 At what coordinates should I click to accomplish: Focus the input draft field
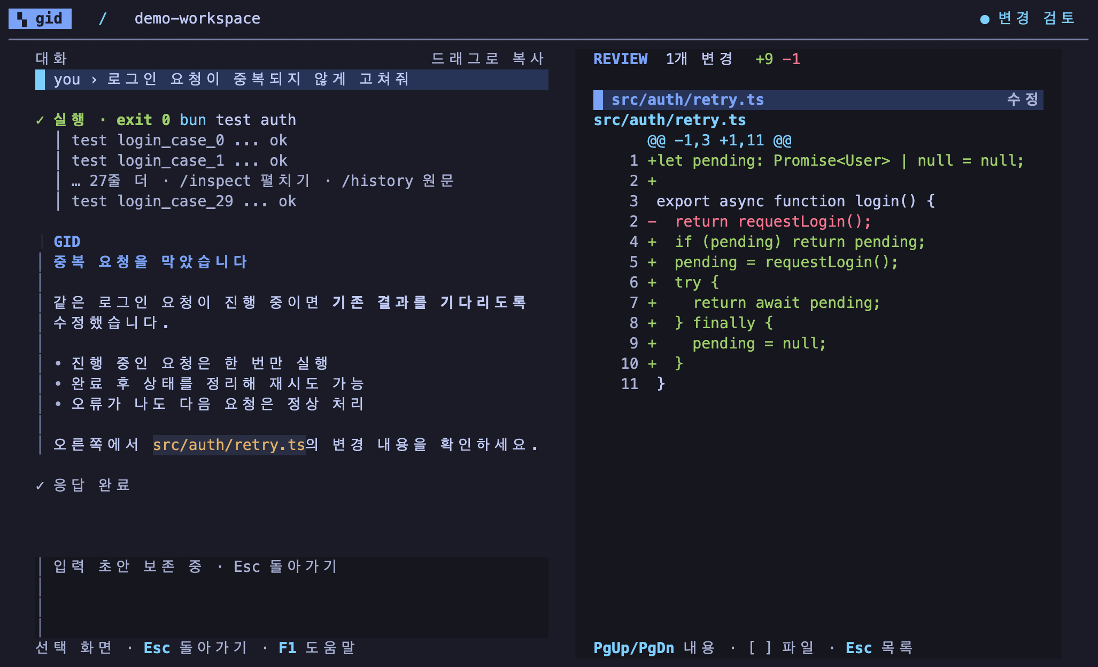click(292, 597)
